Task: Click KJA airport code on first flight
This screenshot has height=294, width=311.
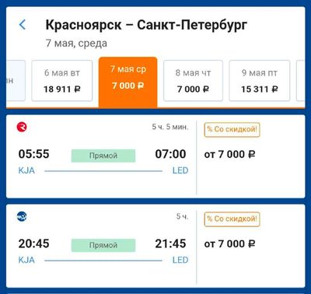Action: coord(26,170)
